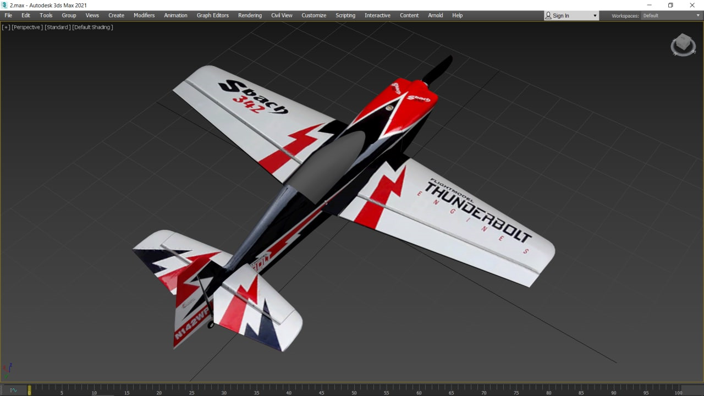Open the Views menu
704x396 pixels.
point(92,15)
